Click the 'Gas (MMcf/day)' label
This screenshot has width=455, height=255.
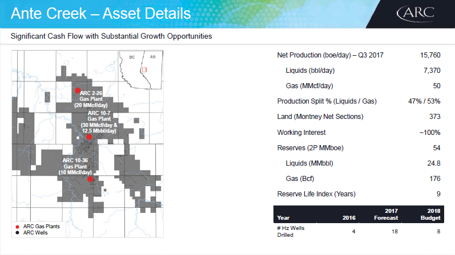point(309,86)
